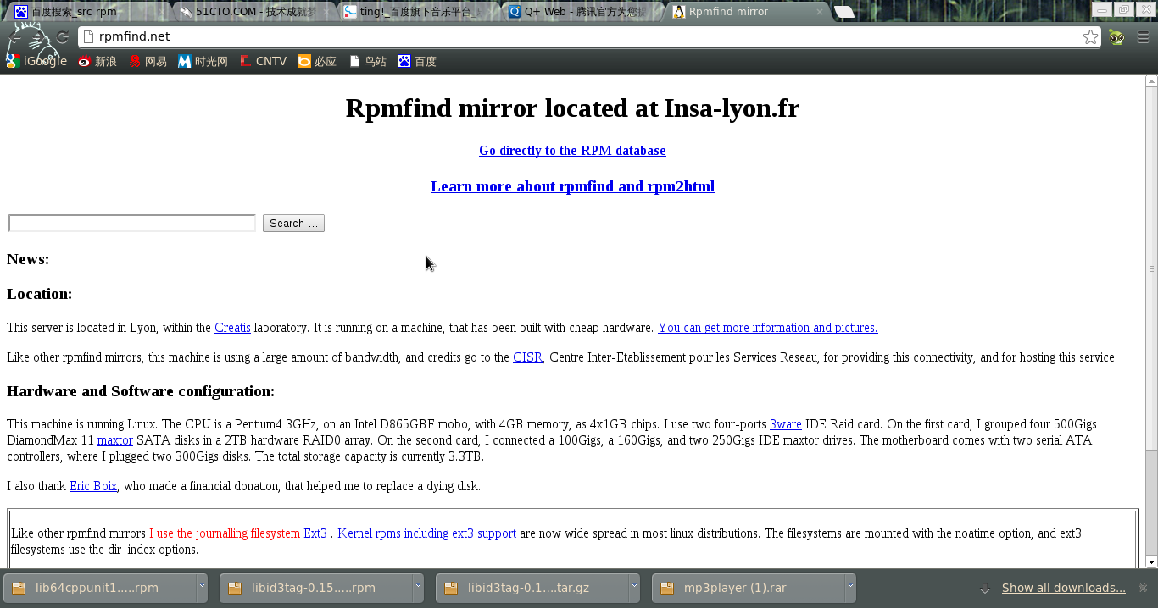Close the 51CTO.COM tab
Viewport: 1158px width, 608px height.
point(325,12)
